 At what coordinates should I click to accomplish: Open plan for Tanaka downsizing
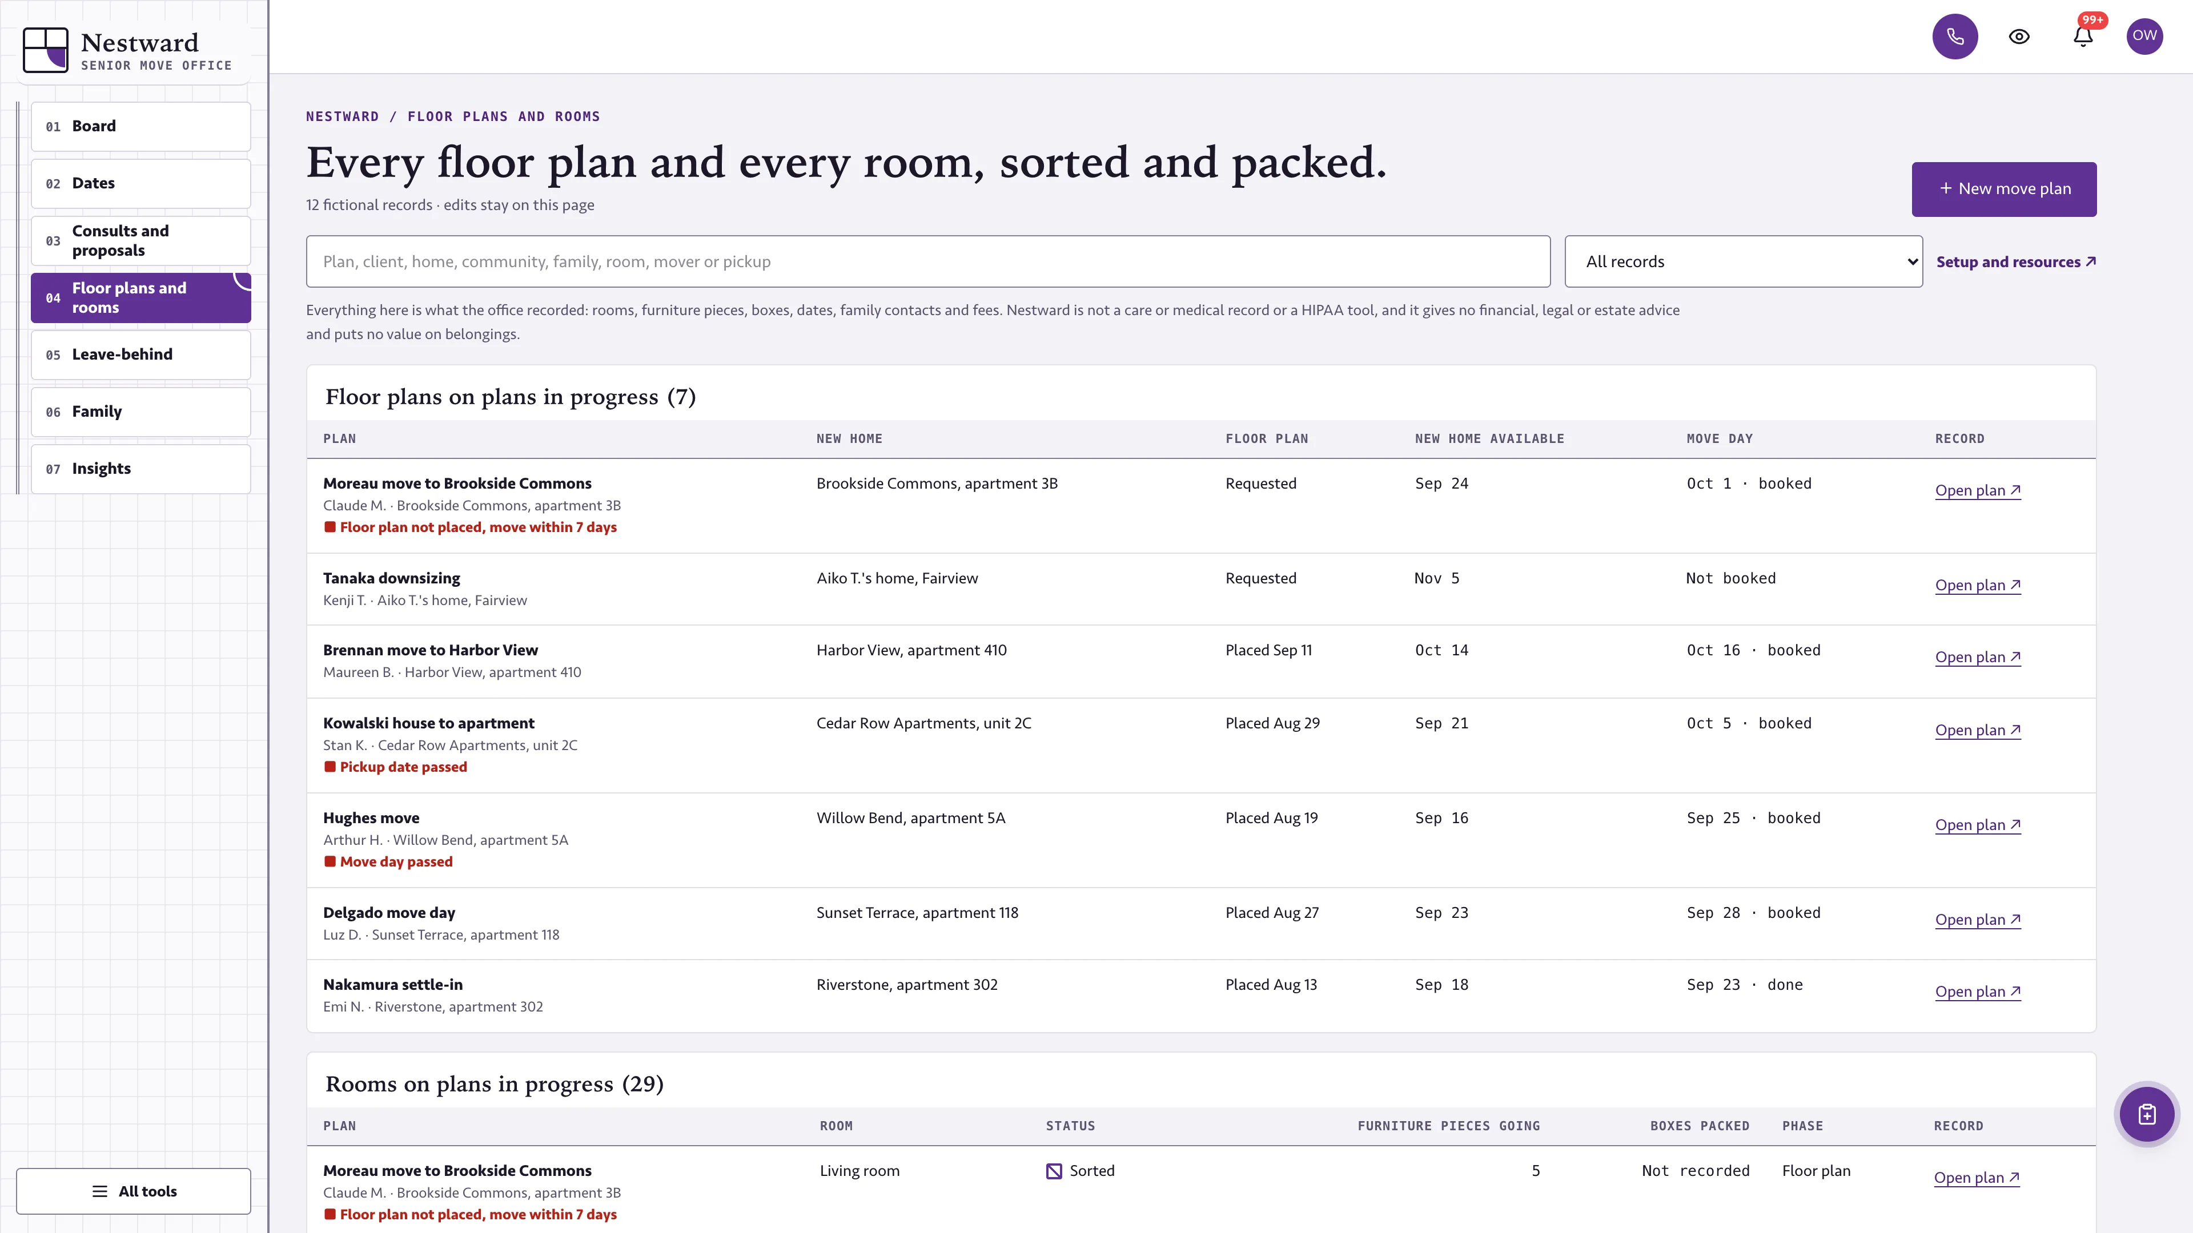1978,586
